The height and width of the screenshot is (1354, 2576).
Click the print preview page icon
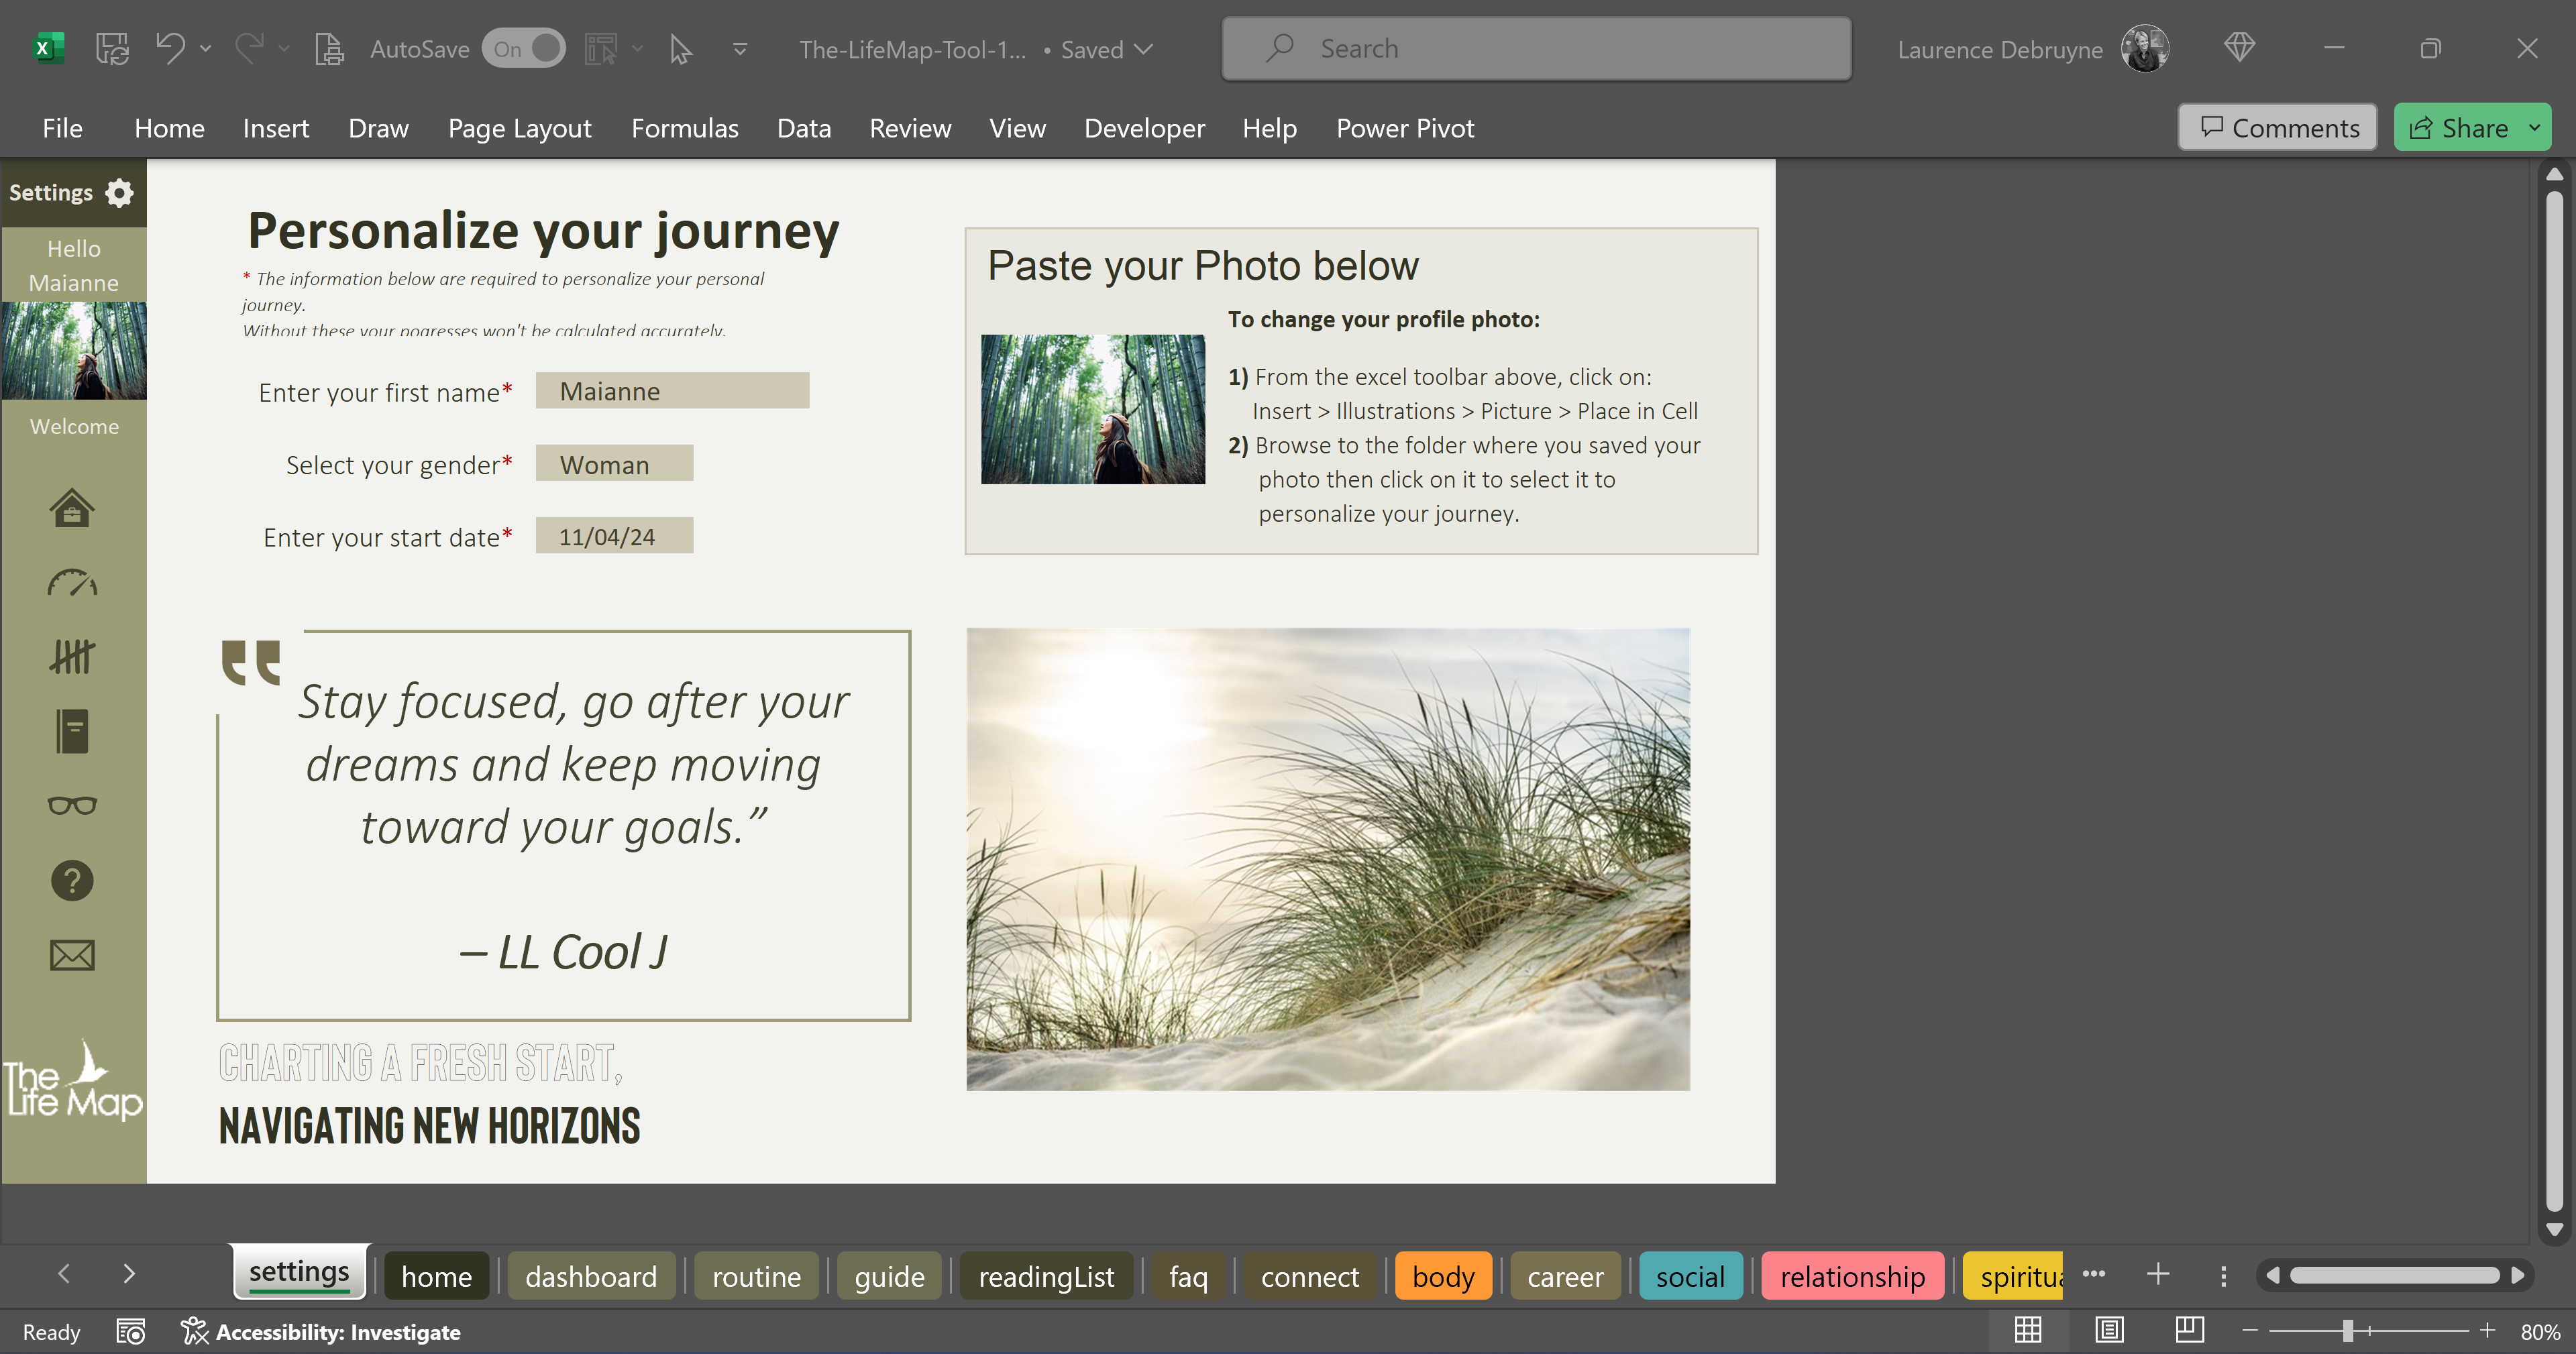[x=329, y=48]
